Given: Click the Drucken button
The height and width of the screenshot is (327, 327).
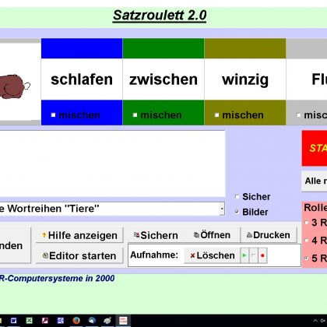Looking at the screenshot, I should 269,235.
